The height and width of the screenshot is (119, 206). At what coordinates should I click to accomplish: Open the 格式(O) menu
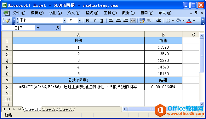coord(92,13)
